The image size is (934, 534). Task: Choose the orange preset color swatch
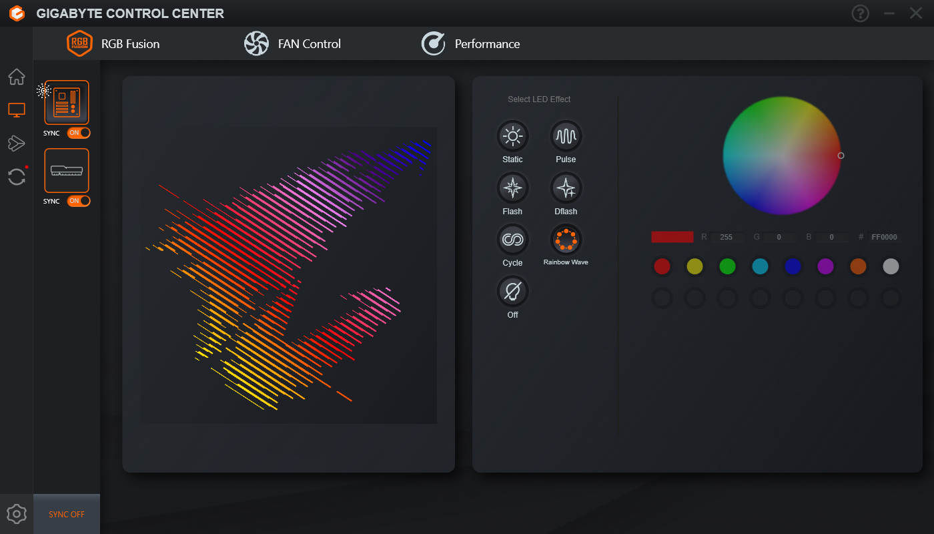(x=858, y=267)
